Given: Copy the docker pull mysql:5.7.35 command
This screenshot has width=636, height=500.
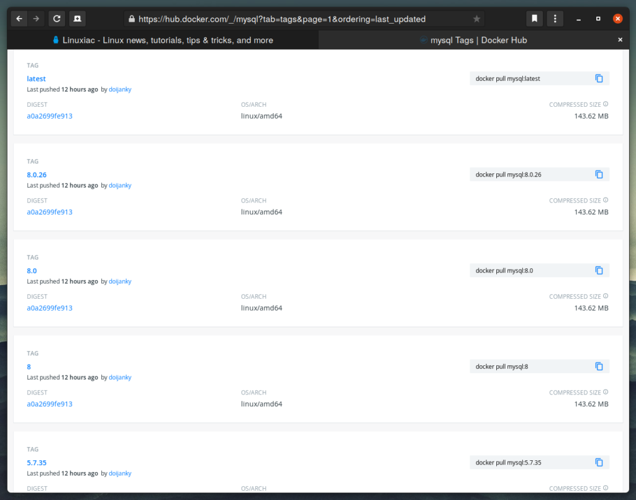Looking at the screenshot, I should click(599, 462).
